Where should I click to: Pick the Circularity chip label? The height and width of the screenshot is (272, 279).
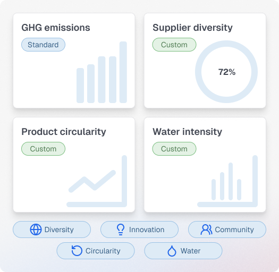click(x=103, y=251)
